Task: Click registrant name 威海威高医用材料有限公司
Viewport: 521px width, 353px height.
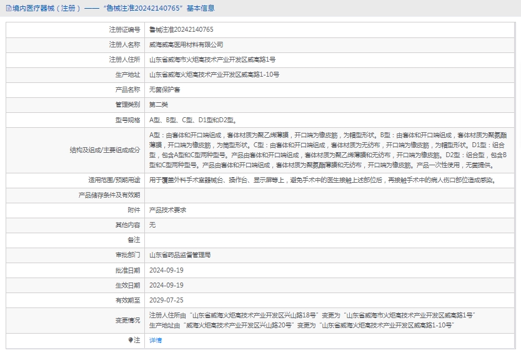Action: tap(186, 44)
